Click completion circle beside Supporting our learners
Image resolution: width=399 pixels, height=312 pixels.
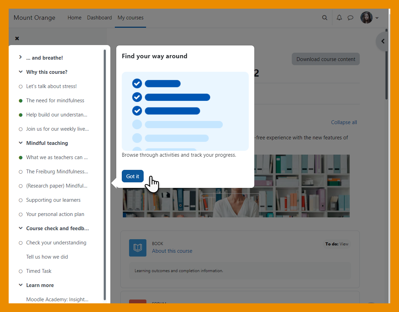20,200
